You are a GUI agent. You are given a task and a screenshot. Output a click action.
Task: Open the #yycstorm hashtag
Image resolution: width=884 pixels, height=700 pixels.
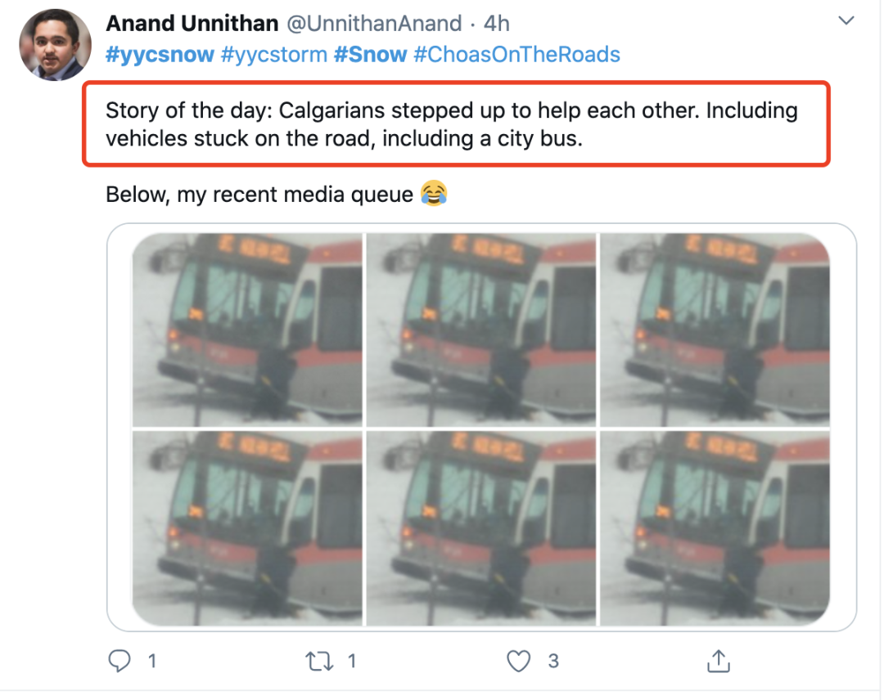[x=274, y=55]
